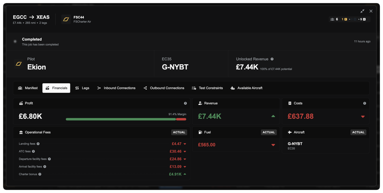Expand the Revenue green up arrow
The image size is (383, 193).
point(273,117)
